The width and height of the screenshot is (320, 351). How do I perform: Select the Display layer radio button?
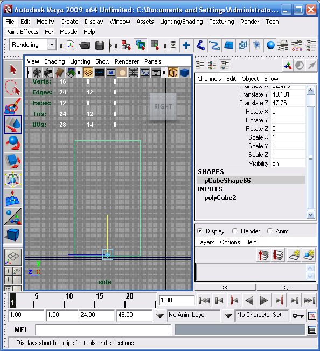[200, 231]
